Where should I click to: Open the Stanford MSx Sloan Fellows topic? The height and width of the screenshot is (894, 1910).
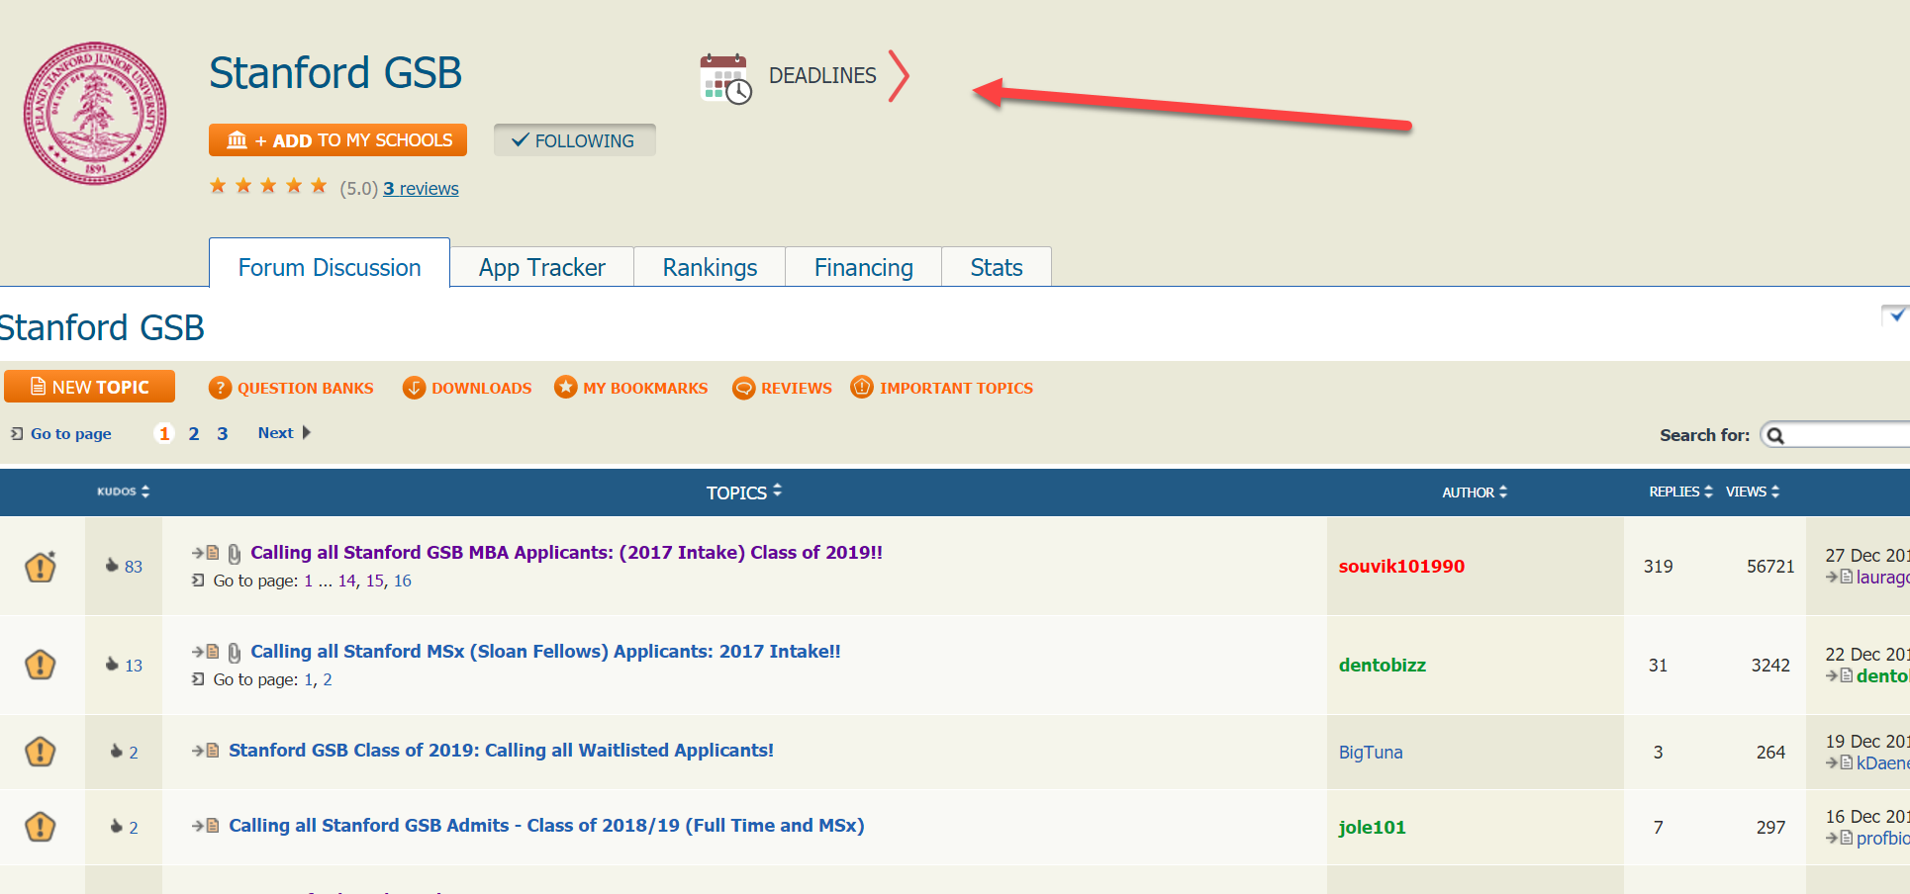545,651
